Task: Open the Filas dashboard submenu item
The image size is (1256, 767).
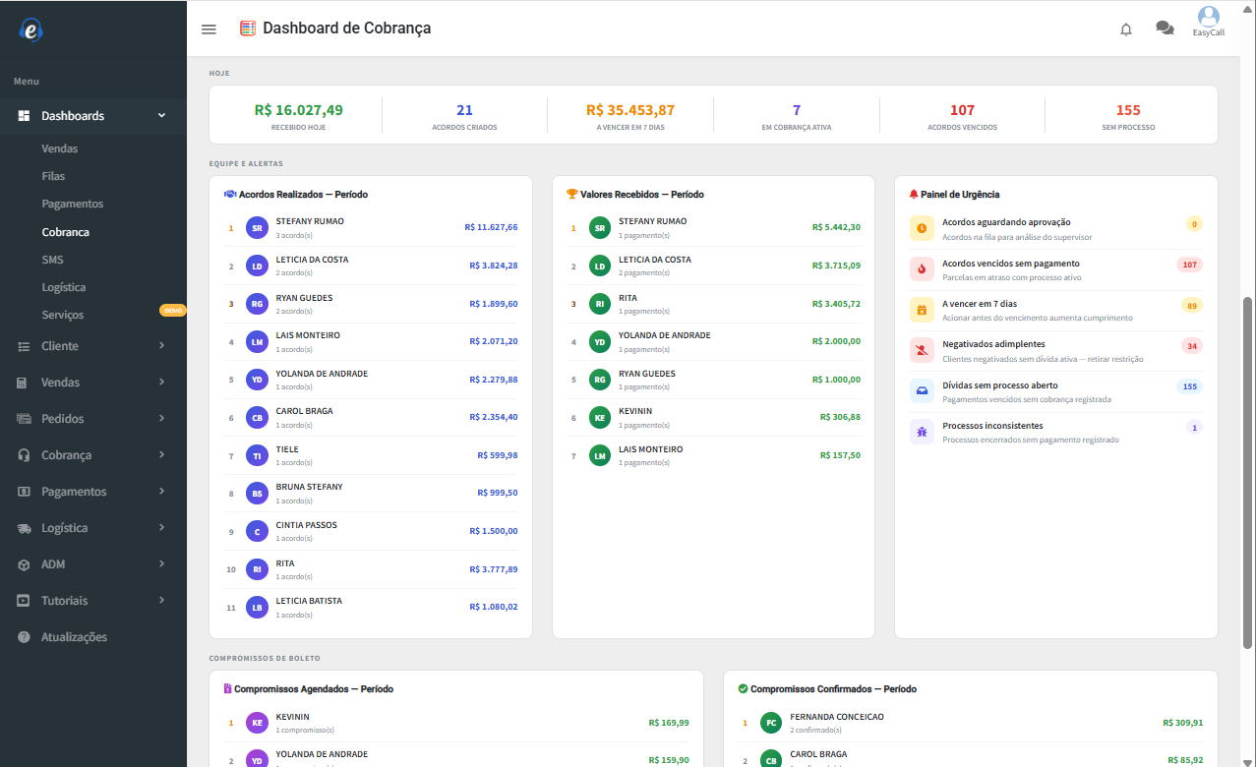Action: (x=53, y=176)
